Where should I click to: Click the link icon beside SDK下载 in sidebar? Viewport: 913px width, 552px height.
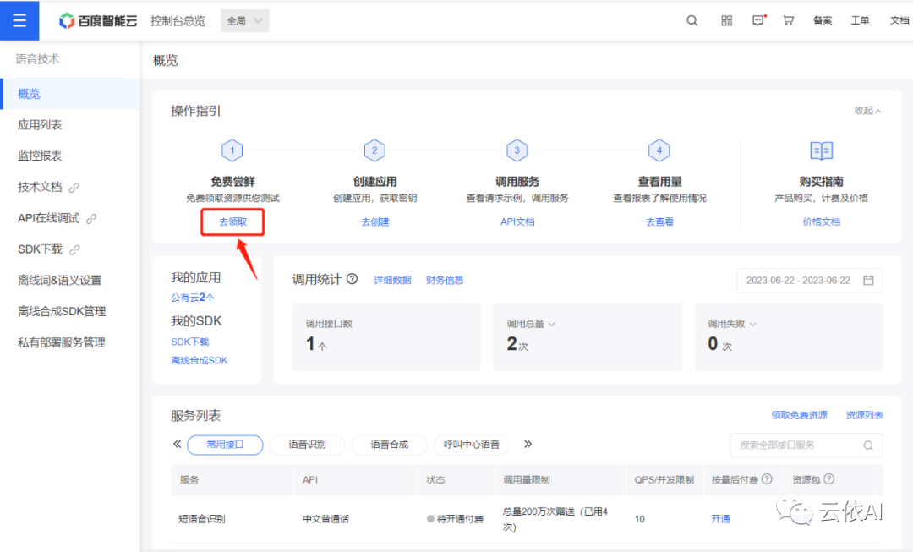(x=74, y=250)
